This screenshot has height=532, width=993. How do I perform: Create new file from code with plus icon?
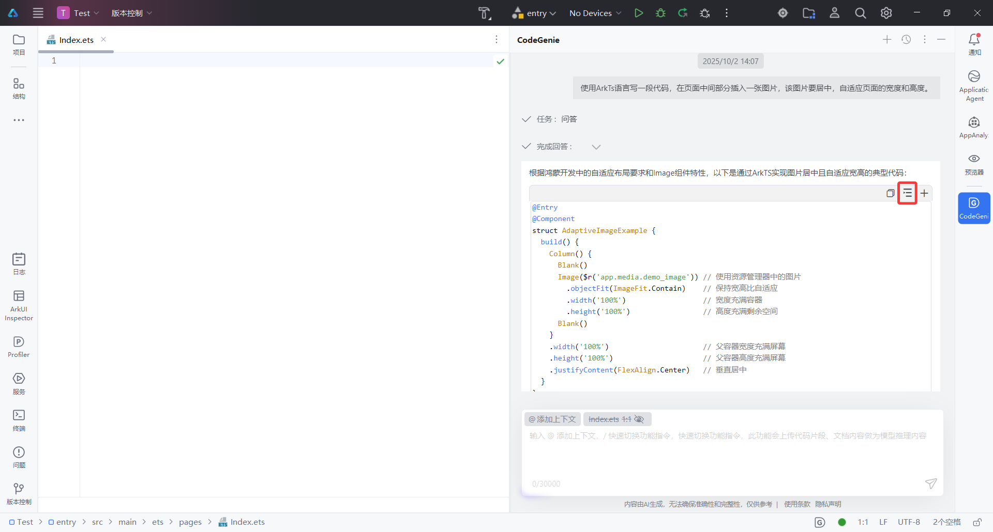(x=924, y=193)
